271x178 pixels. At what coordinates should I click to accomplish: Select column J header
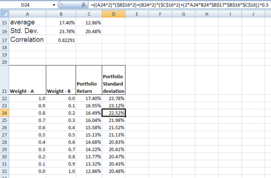253,14
